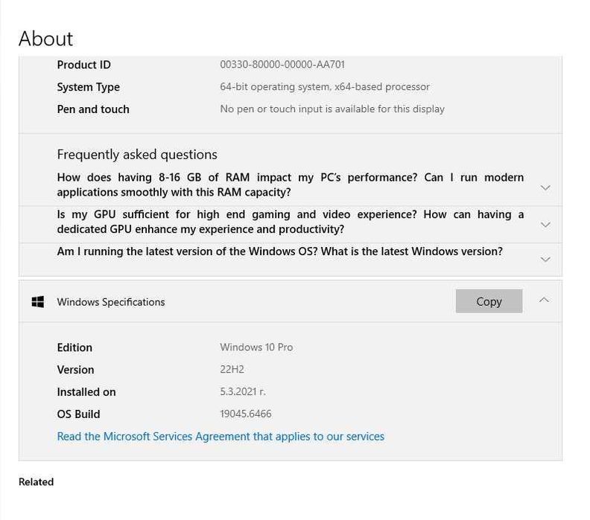Image resolution: width=590 pixels, height=520 pixels.
Task: Click the Related heading
Action: click(x=36, y=481)
